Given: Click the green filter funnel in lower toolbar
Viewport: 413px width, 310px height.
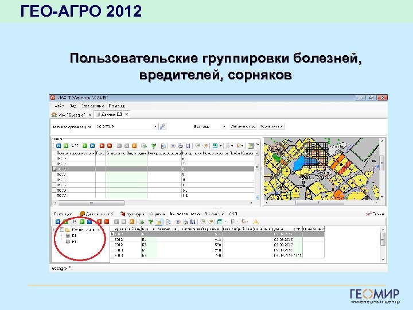Looking at the screenshot, I should pos(151,222).
